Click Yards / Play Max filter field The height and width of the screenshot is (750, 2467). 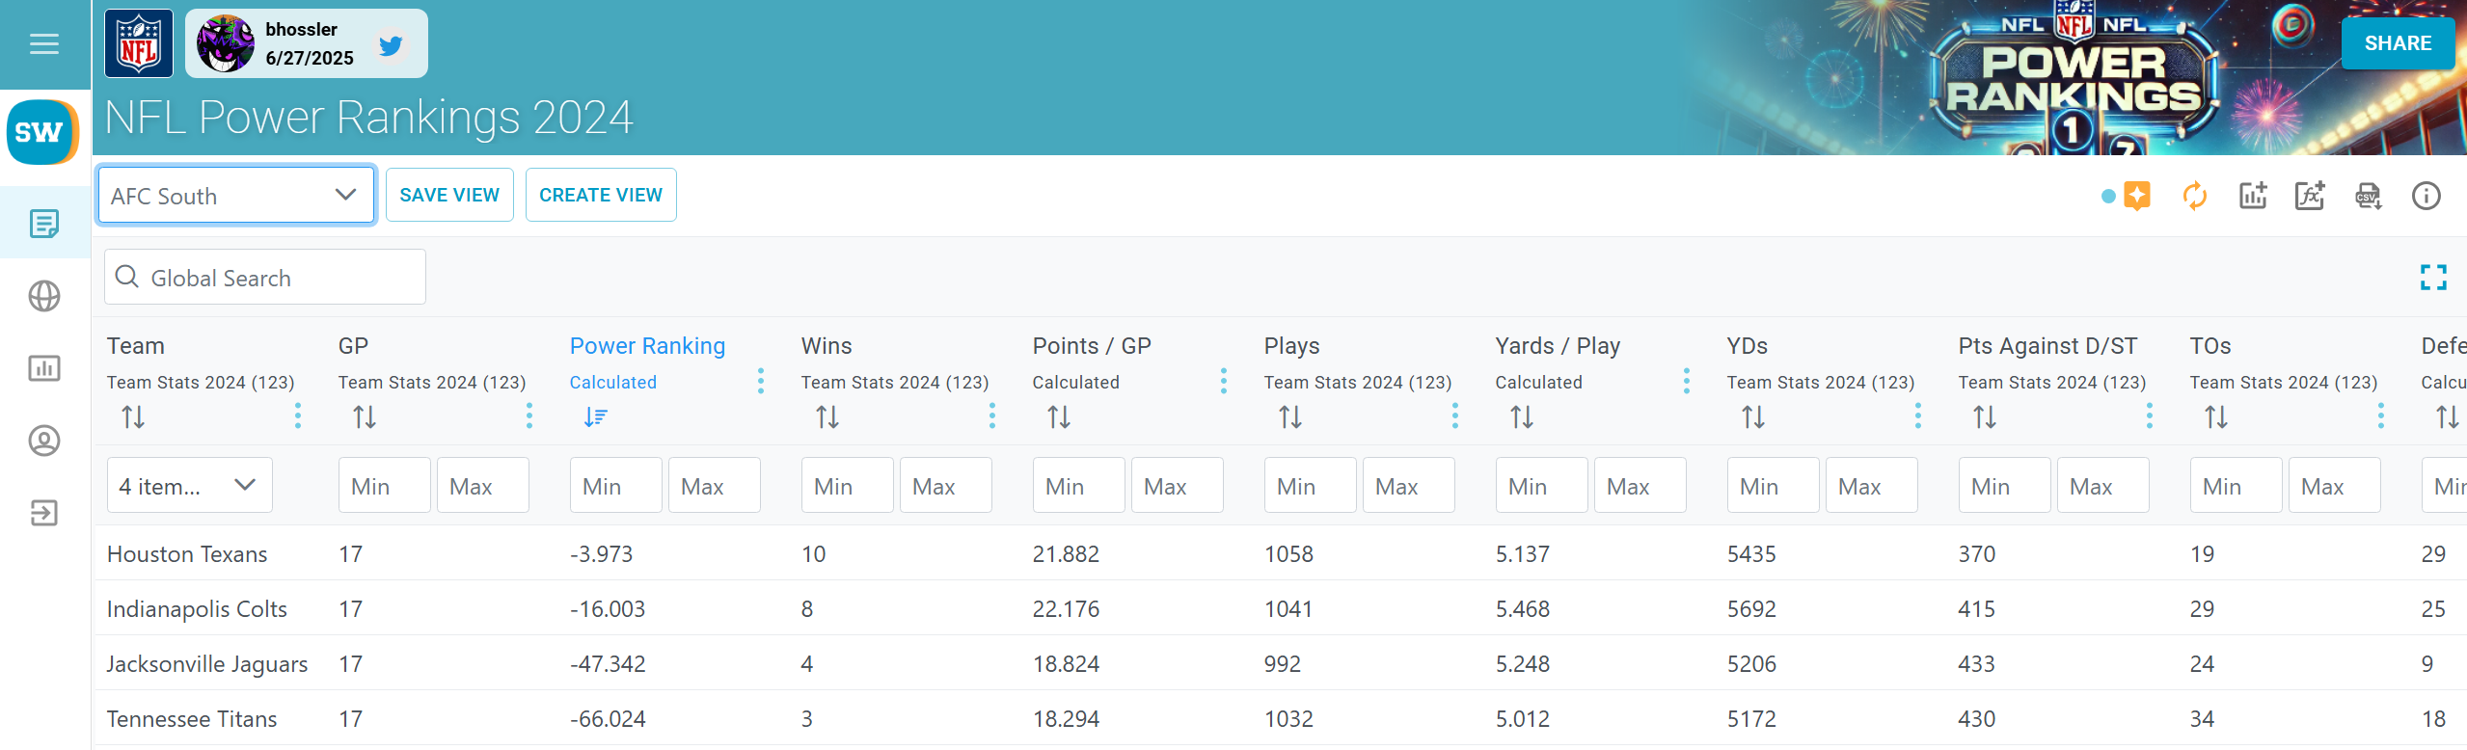click(1640, 485)
